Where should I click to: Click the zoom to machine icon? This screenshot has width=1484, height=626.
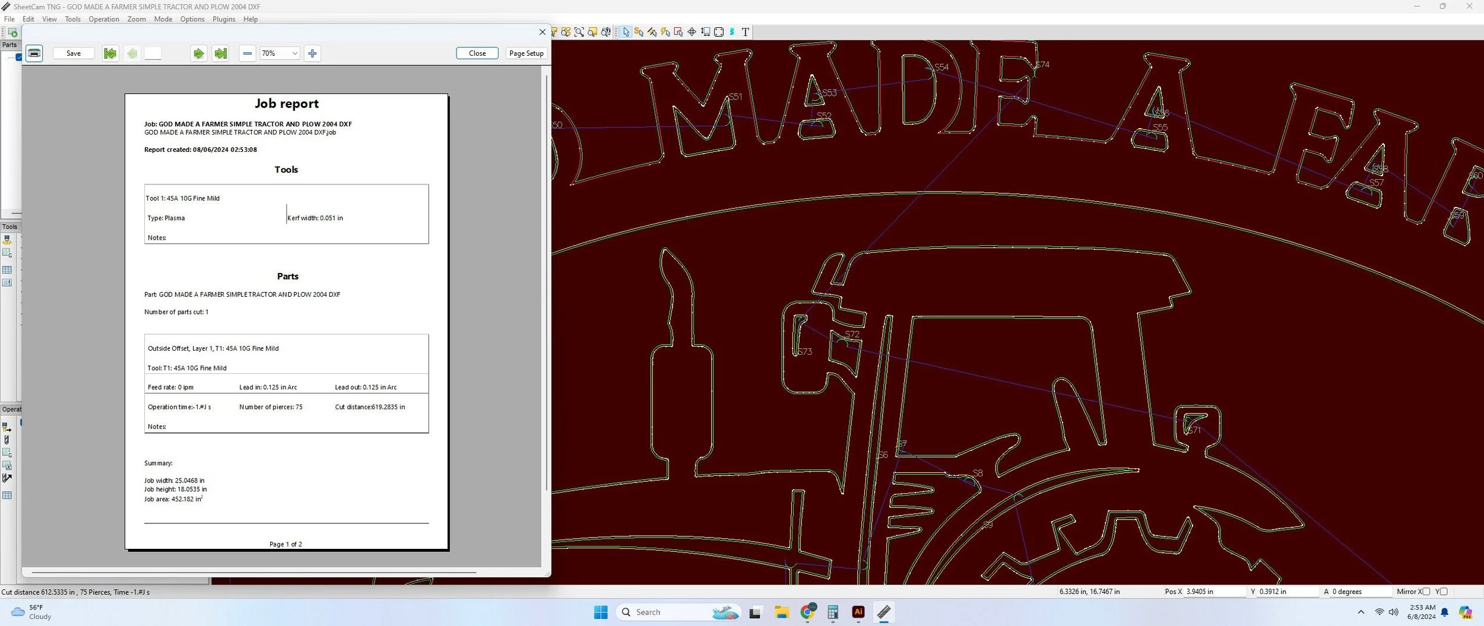coord(605,32)
